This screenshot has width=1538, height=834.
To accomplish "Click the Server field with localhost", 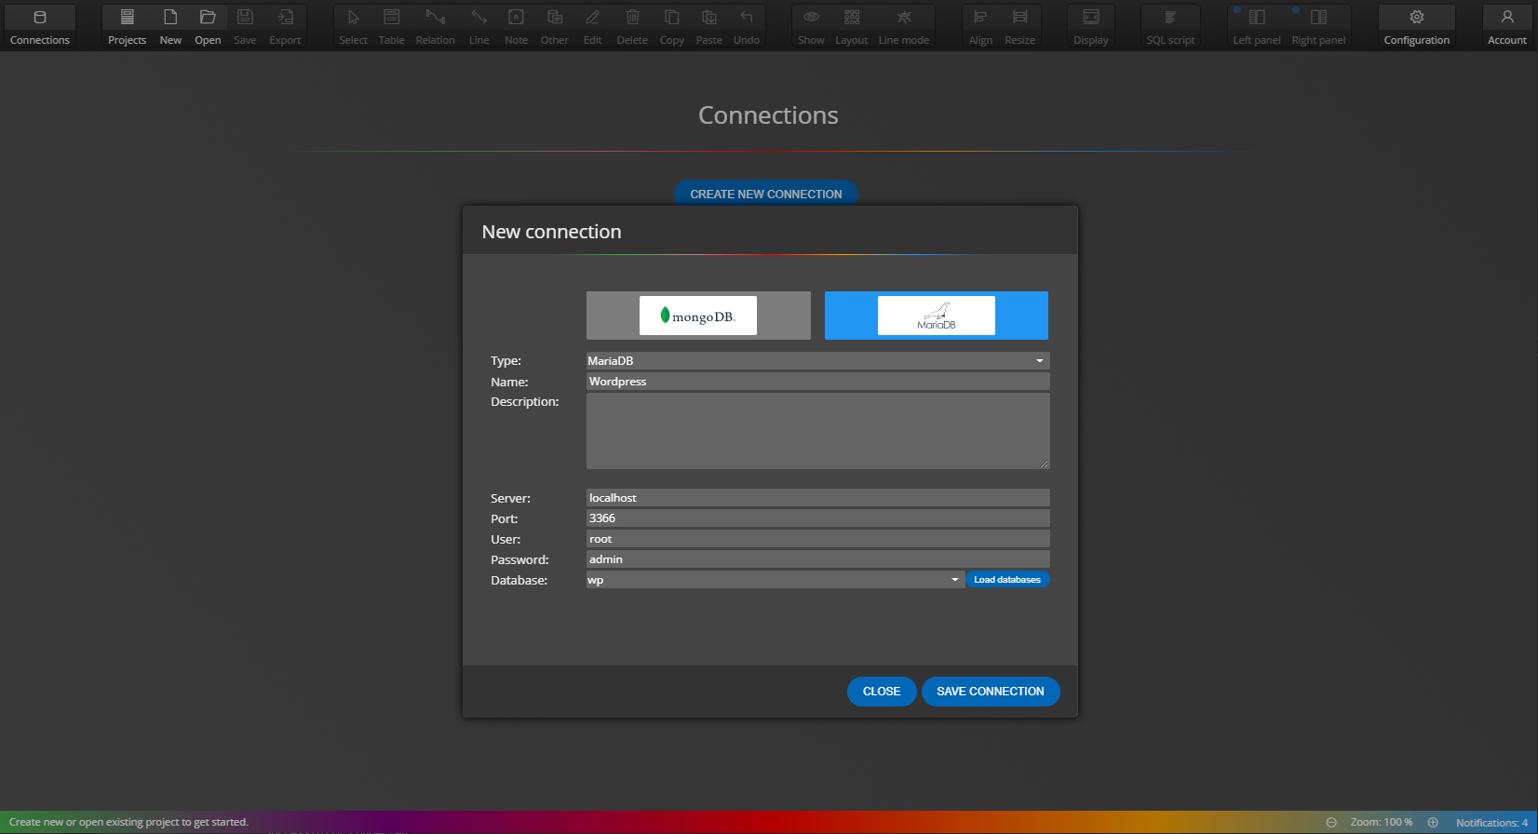I will [817, 498].
